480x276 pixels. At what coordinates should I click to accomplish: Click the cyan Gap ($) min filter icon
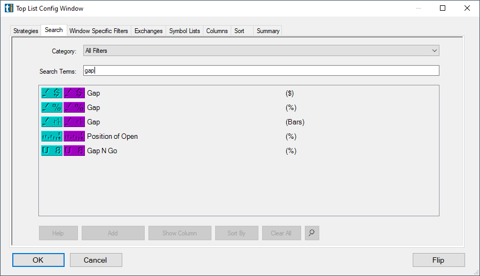click(52, 93)
